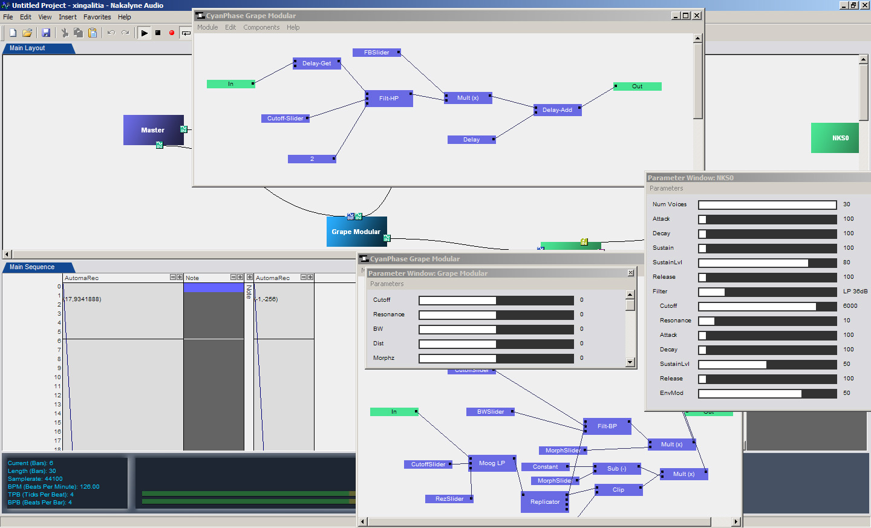
Task: Open the Components menu in Grape Modular
Action: (261, 27)
